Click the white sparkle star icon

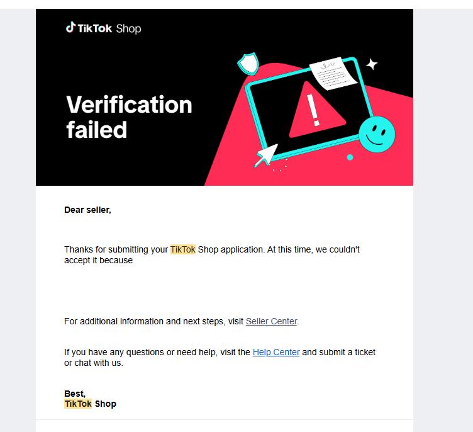(372, 64)
